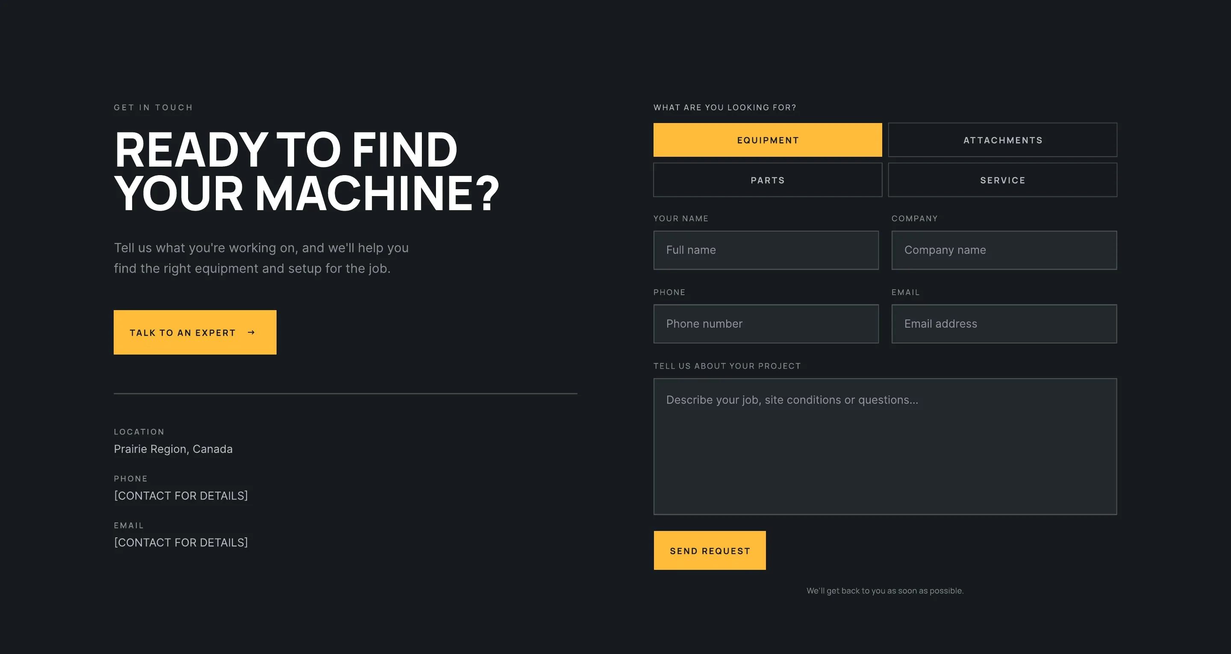The width and height of the screenshot is (1231, 654).
Task: Pick the Parts option
Action: 768,180
